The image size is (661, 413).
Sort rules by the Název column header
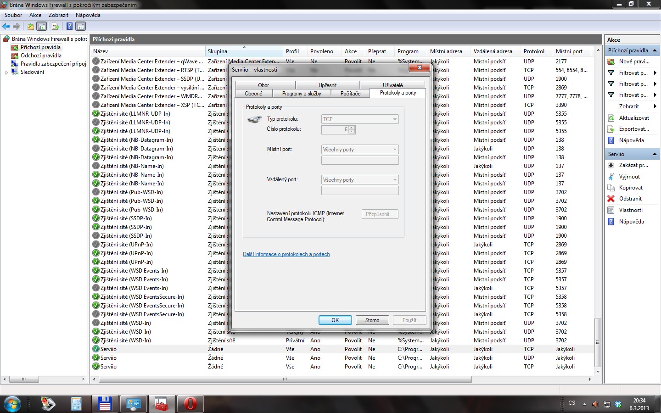(x=148, y=51)
